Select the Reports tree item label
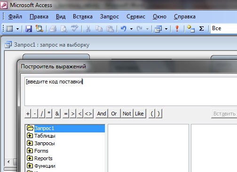Screen dimensions: 237x172 click(x=43, y=158)
